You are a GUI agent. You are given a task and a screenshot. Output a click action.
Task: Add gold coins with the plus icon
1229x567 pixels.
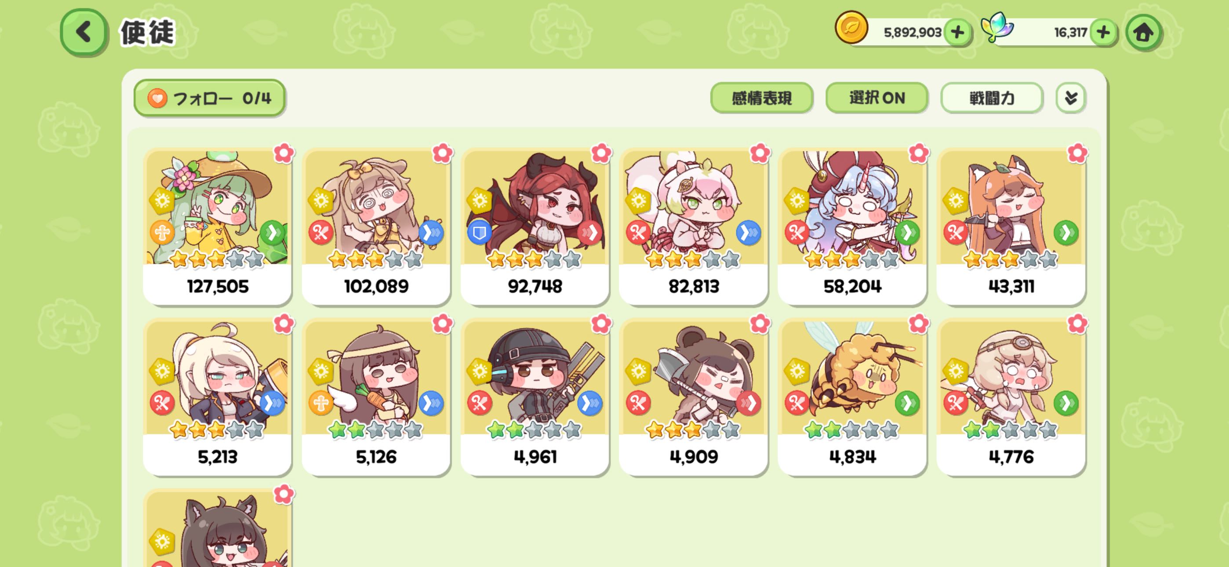[957, 33]
